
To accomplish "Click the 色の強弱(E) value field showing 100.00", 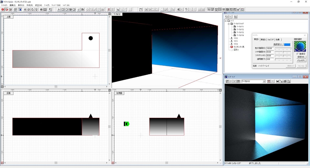I will tap(270, 48).
